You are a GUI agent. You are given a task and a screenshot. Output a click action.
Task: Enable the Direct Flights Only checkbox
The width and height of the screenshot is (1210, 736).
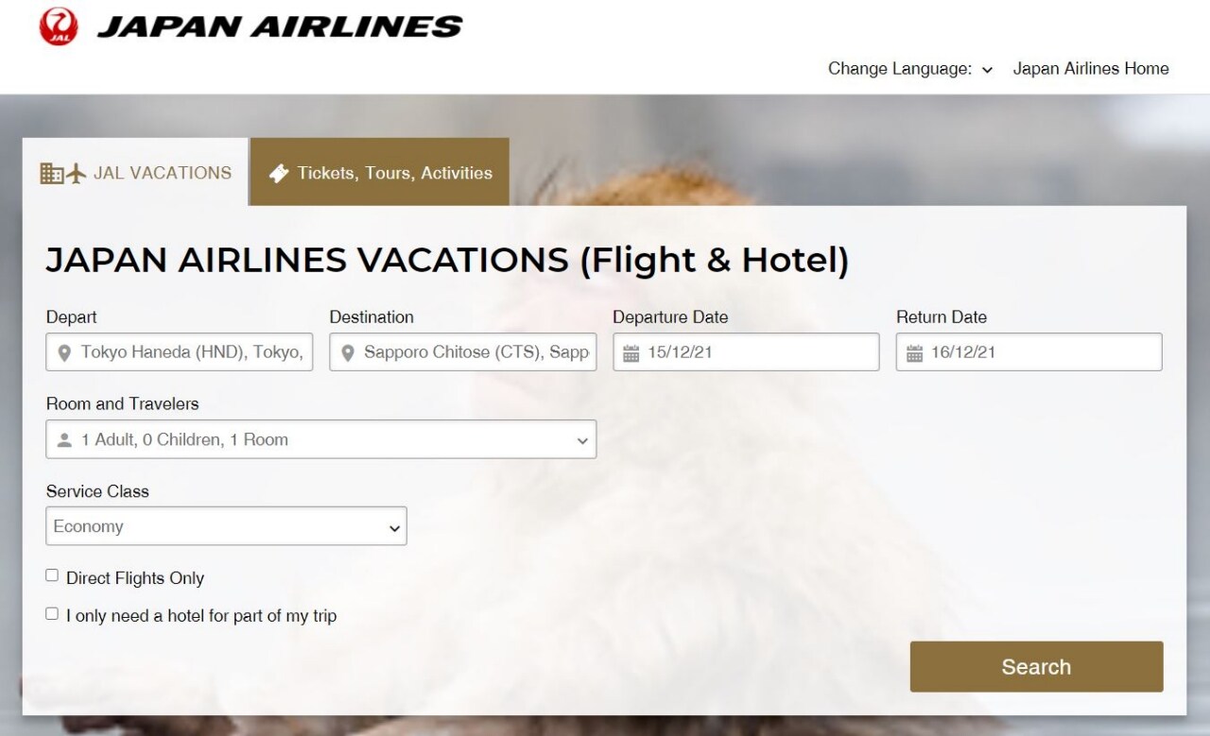point(52,575)
